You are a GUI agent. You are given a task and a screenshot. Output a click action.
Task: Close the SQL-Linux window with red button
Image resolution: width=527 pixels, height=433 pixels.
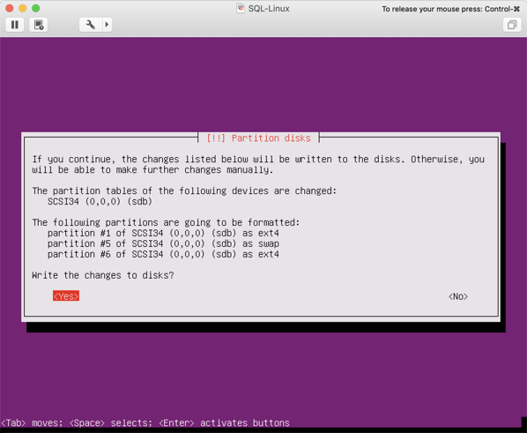(x=10, y=9)
